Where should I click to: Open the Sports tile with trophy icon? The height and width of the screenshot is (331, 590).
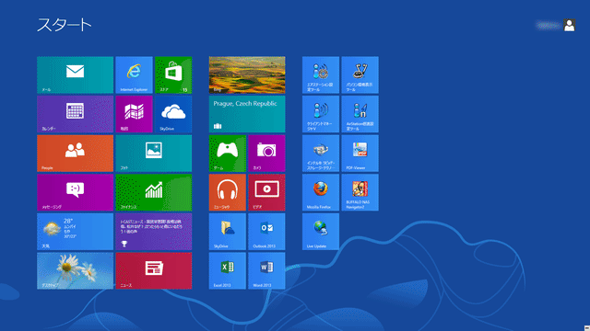(154, 232)
